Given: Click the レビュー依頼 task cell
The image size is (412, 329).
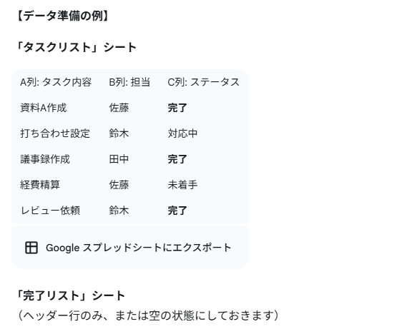Looking at the screenshot, I should [x=50, y=211].
